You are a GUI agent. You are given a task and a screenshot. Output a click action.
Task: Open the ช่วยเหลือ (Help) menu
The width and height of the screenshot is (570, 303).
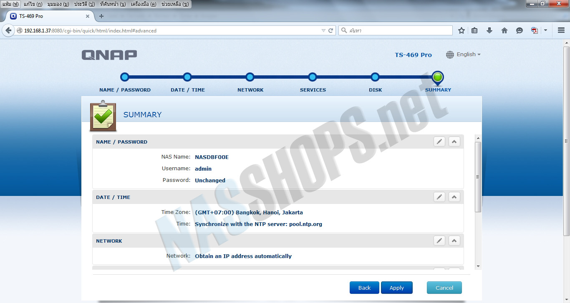coord(175,4)
